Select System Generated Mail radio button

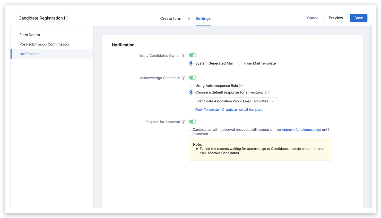point(191,63)
